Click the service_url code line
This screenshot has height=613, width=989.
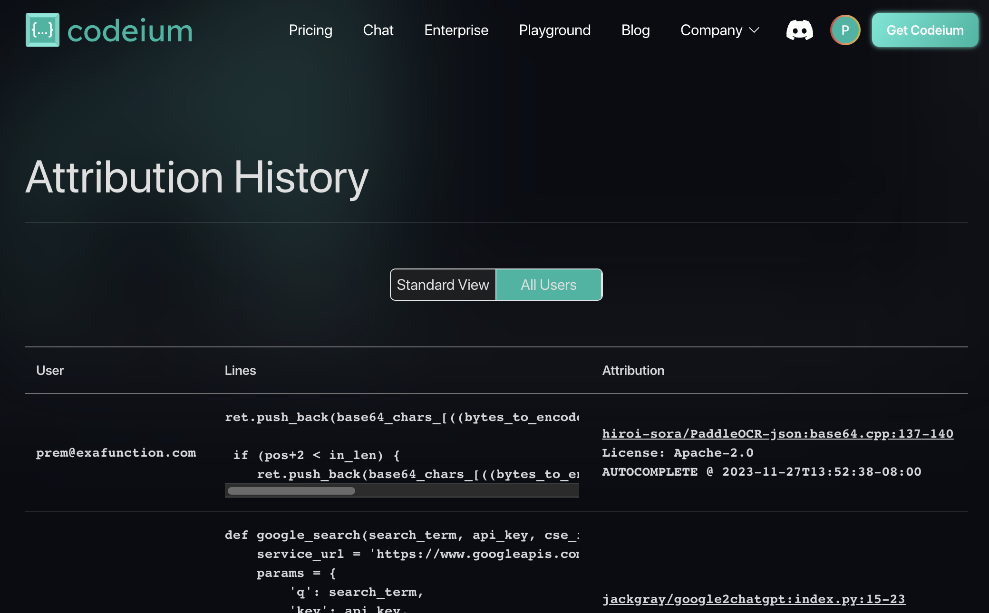tap(418, 554)
